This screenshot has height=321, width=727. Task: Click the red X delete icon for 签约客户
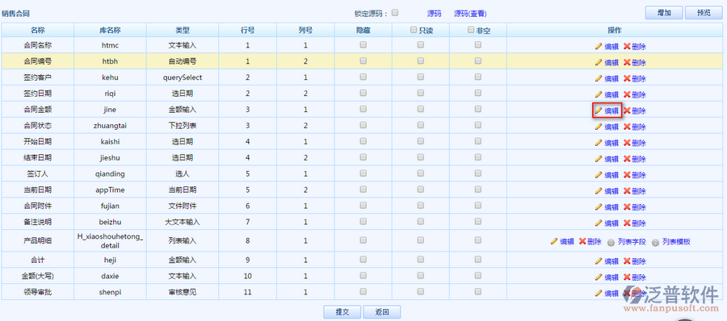627,78
